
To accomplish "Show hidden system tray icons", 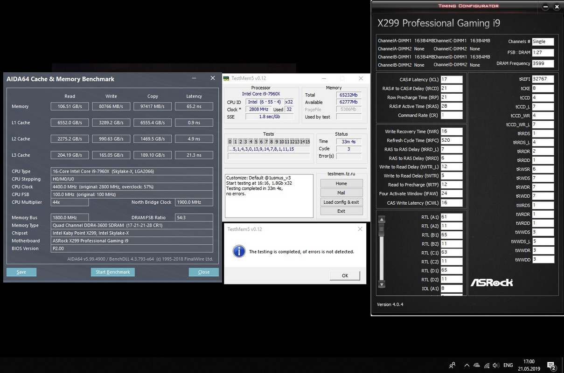I will click(x=467, y=366).
